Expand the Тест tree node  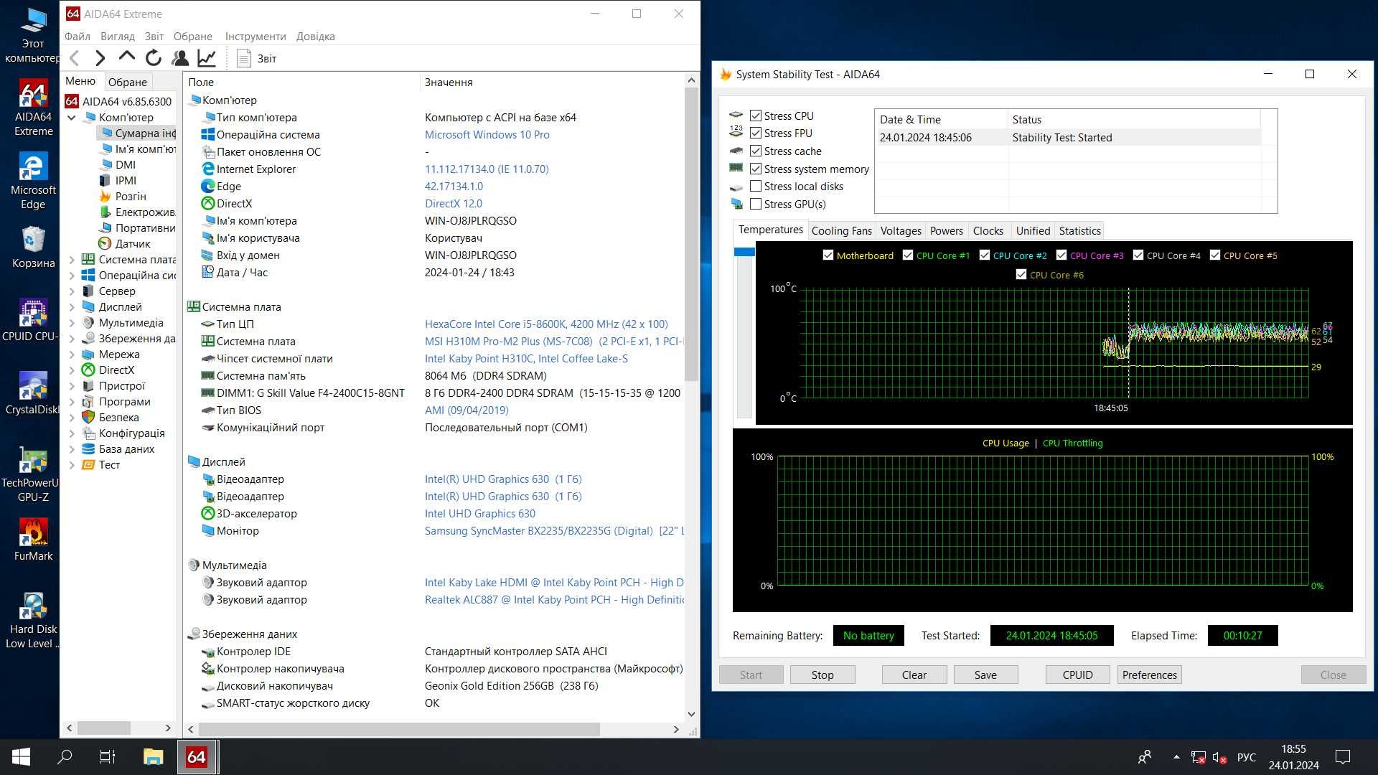(72, 464)
